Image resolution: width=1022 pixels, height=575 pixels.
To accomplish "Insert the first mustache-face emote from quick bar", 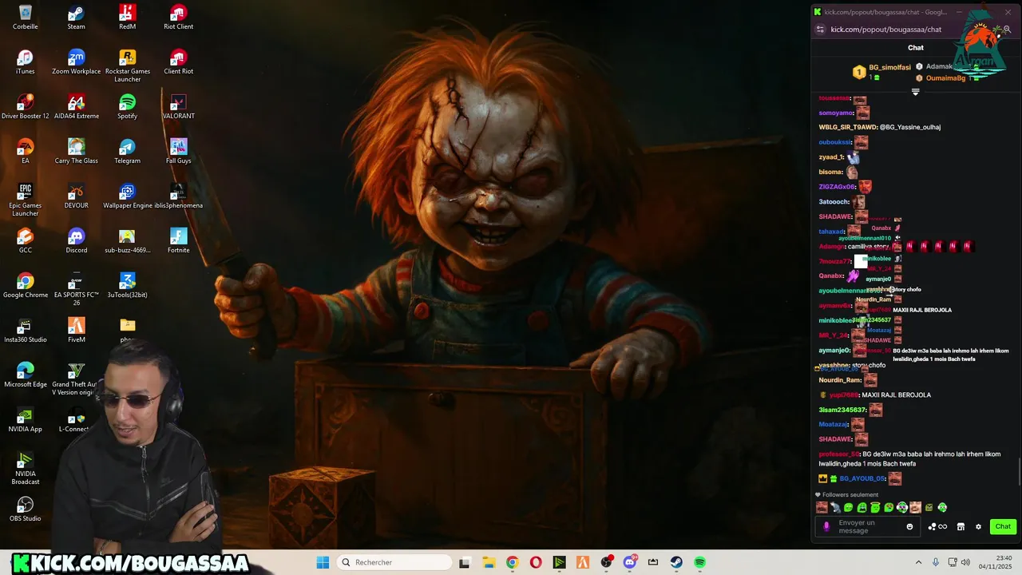I will (822, 507).
